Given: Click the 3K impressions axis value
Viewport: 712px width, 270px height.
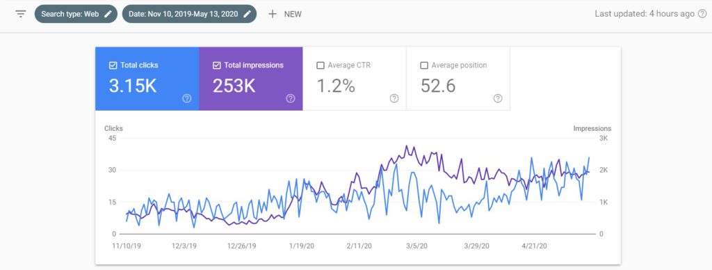Looking at the screenshot, I should 604,138.
